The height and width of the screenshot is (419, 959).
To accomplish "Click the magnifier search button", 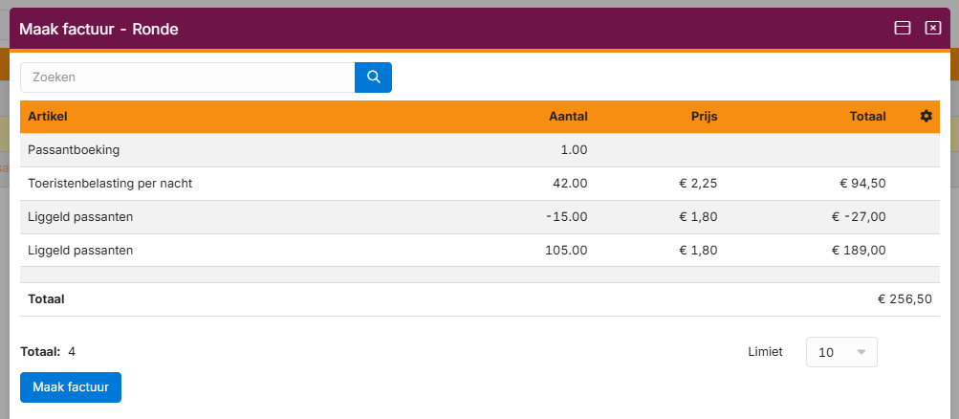I will [x=373, y=77].
